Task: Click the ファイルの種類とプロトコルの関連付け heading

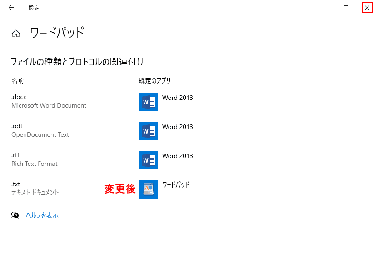Action: (x=77, y=62)
